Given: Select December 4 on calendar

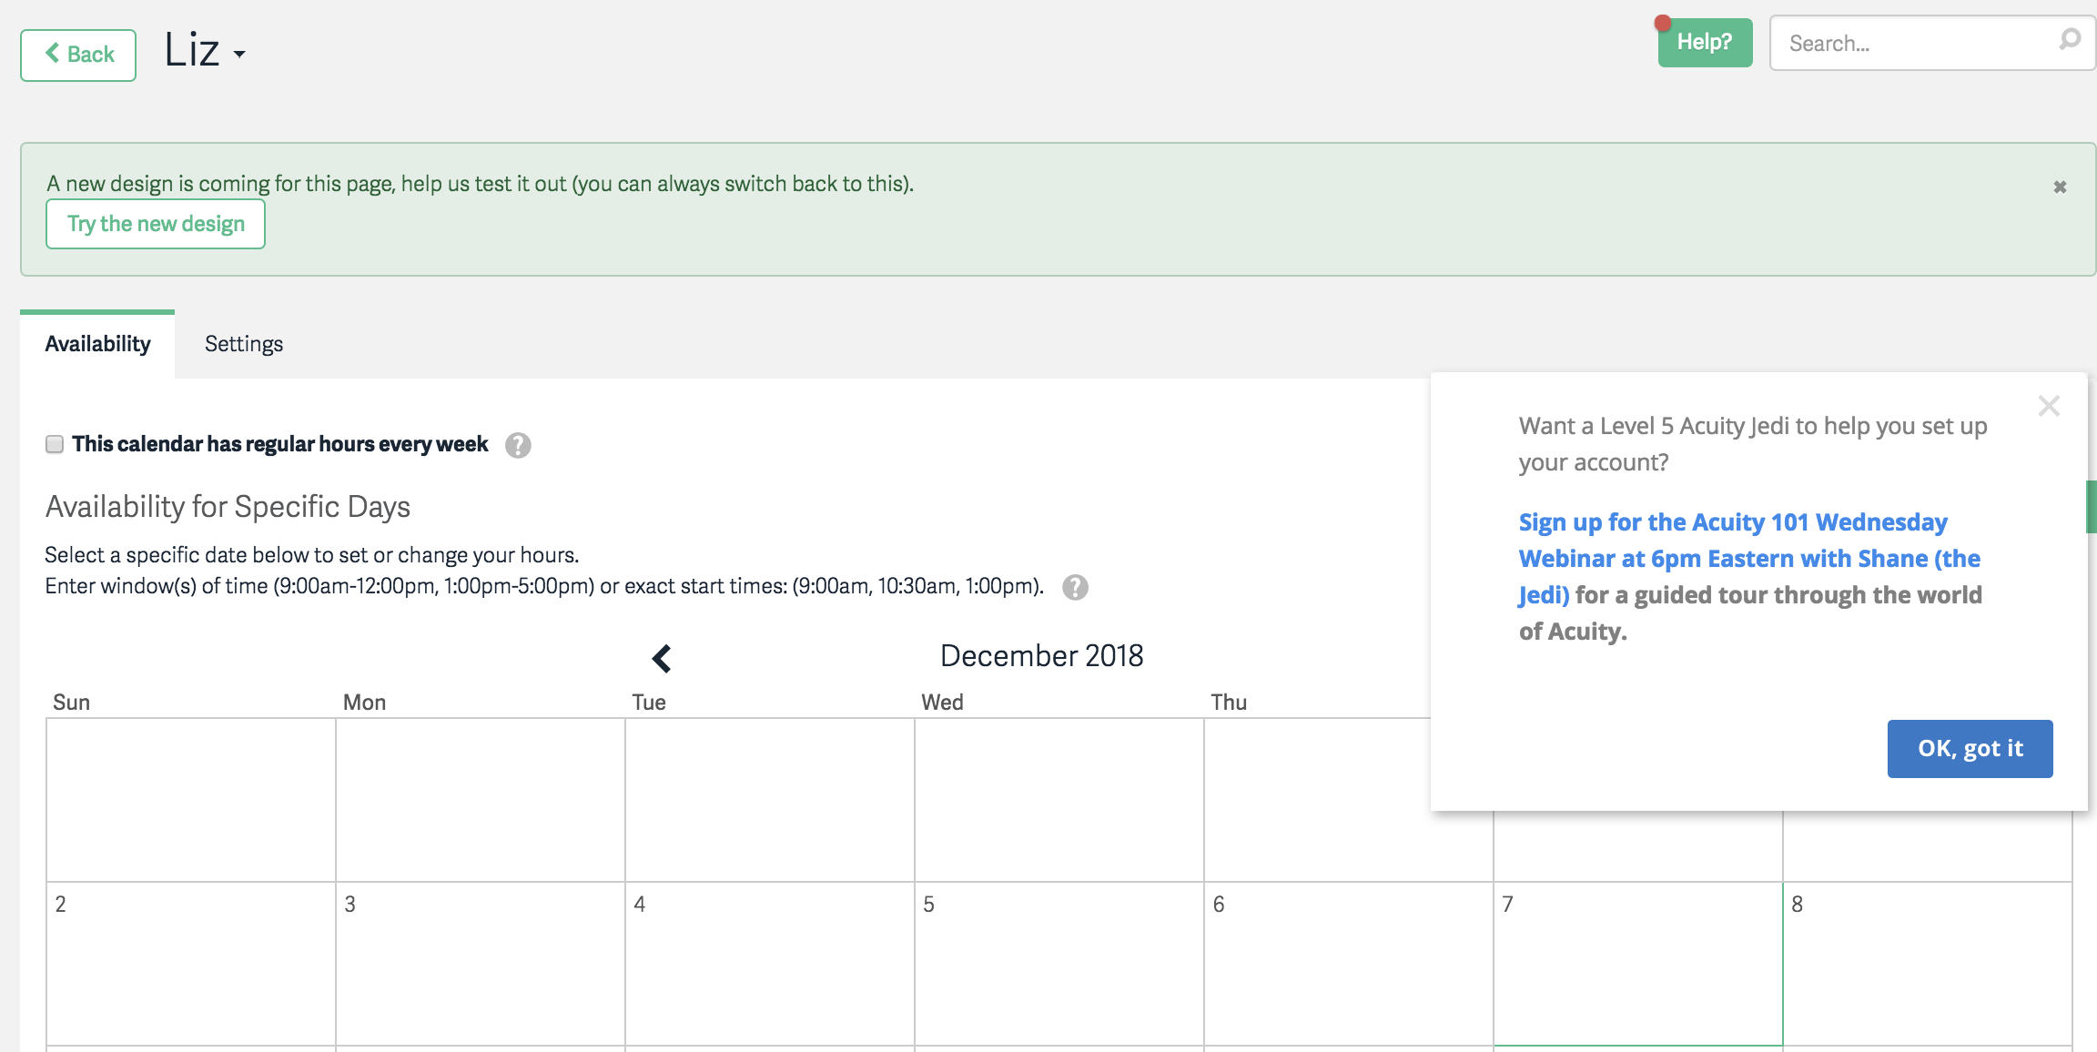Looking at the screenshot, I should pyautogui.click(x=770, y=964).
